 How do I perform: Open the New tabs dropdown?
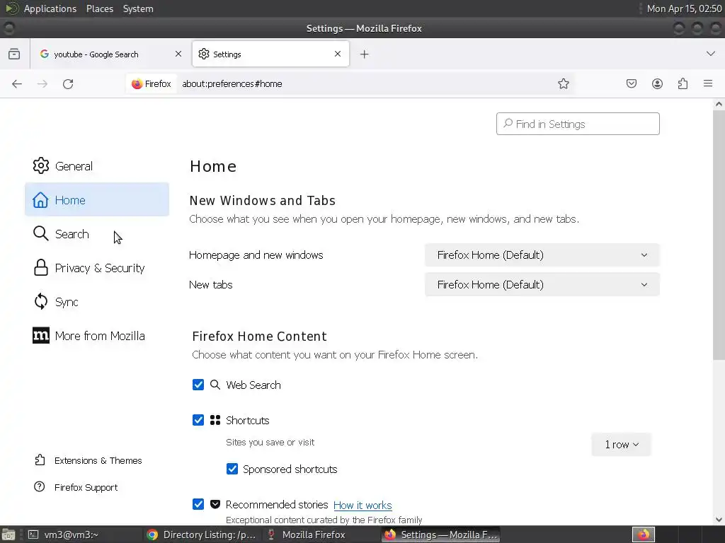click(x=542, y=285)
